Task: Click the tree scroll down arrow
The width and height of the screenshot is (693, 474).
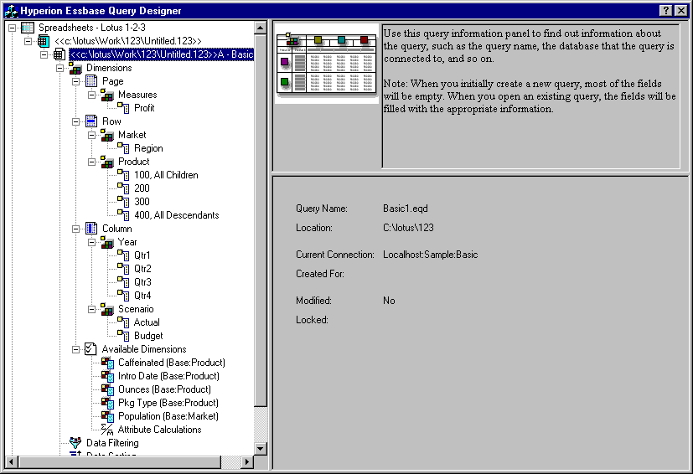Action: (x=261, y=449)
